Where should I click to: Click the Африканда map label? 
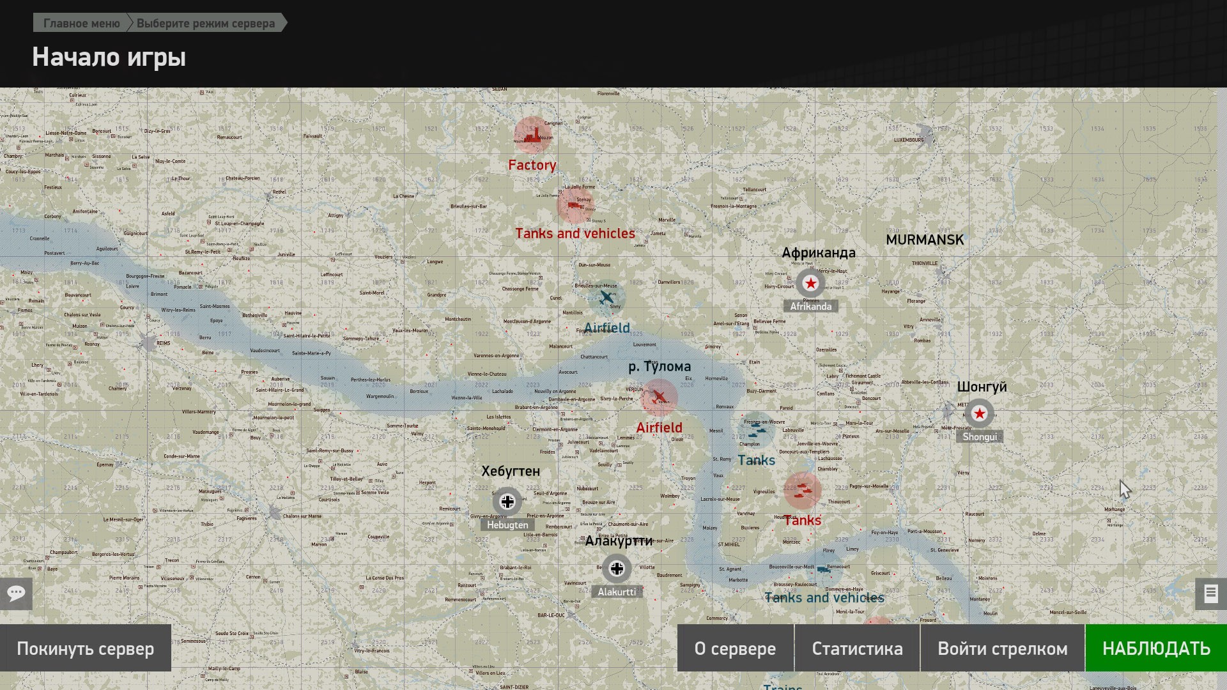819,253
